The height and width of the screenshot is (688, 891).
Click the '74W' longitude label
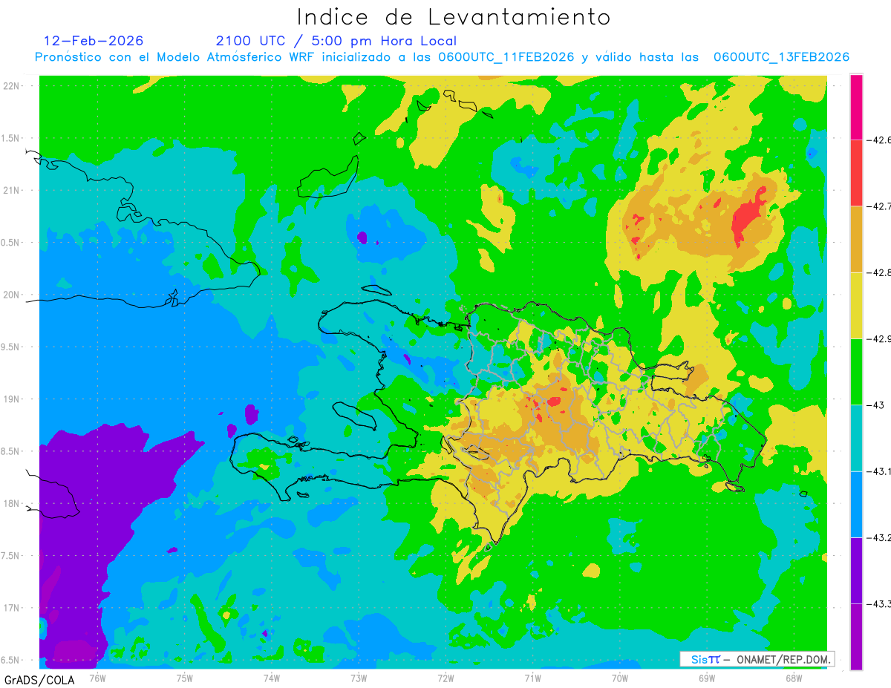(x=271, y=678)
